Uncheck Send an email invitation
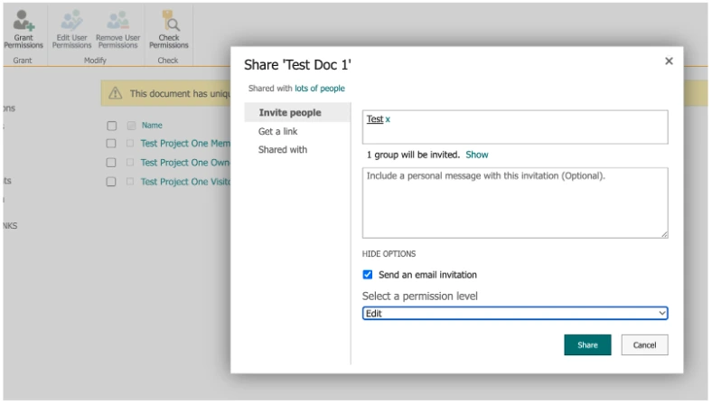The image size is (712, 405). tap(368, 275)
